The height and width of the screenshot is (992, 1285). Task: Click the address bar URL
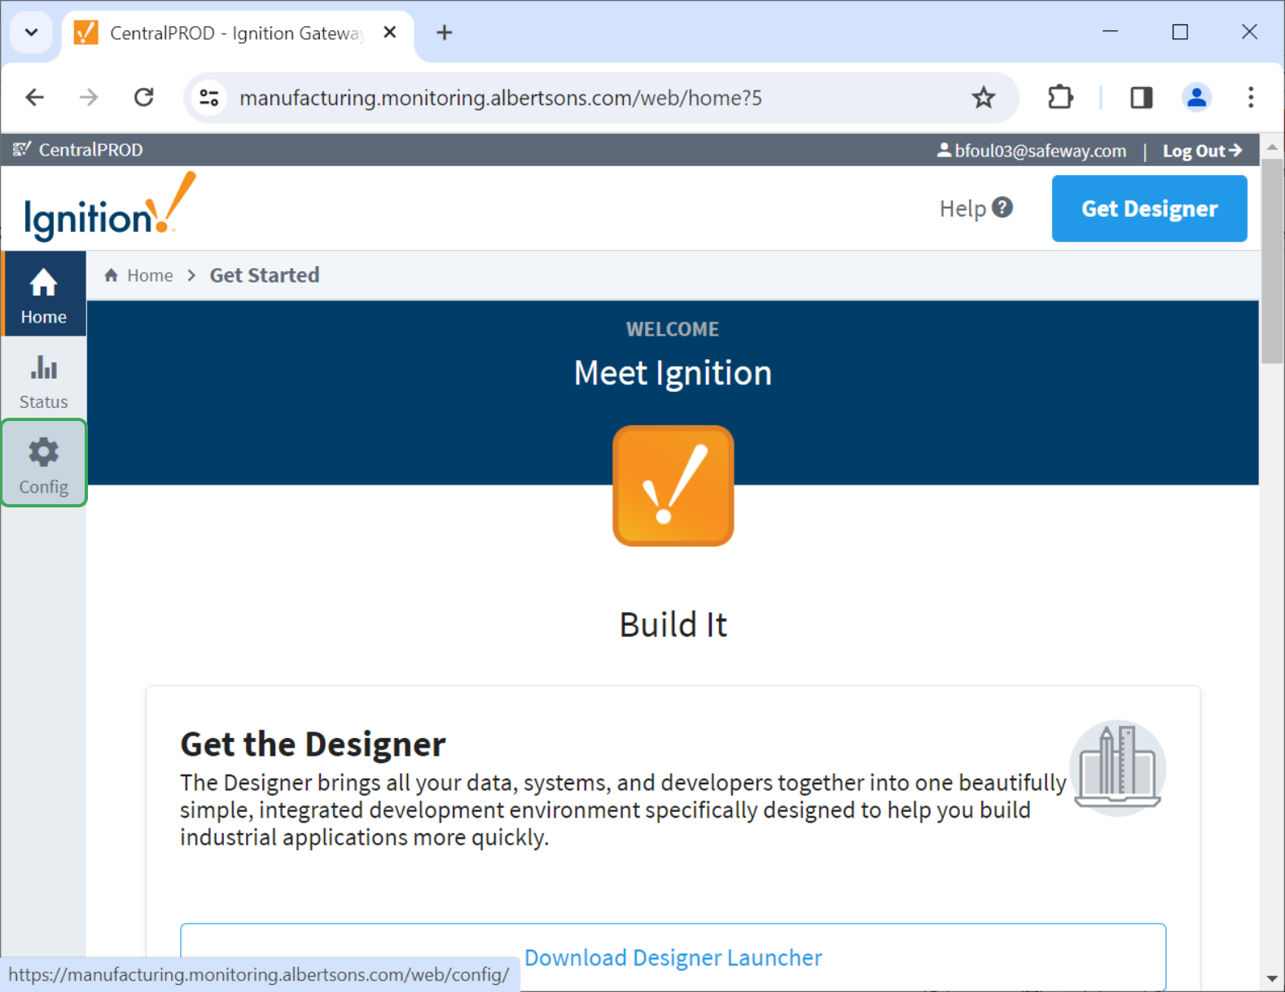tap(501, 98)
